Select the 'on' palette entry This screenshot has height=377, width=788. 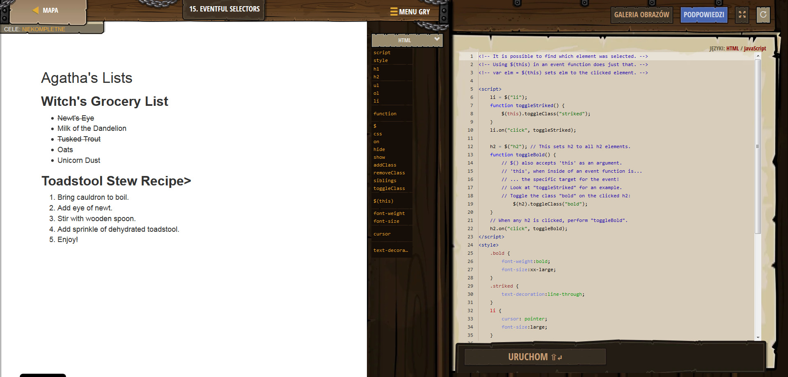(376, 142)
